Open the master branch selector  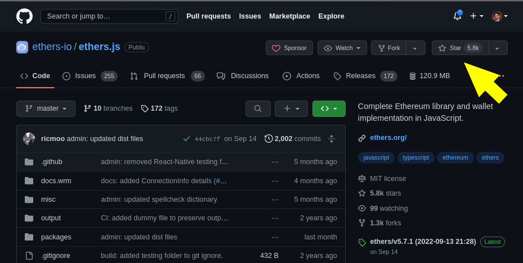(46, 108)
